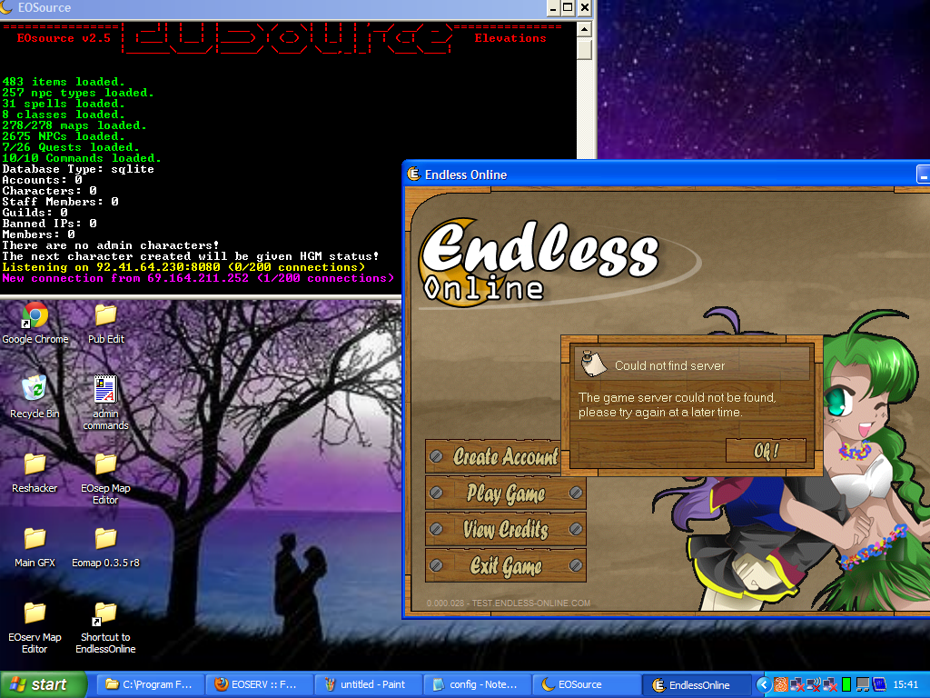The height and width of the screenshot is (698, 930).
Task: Select the admin commands document icon
Action: coord(105,389)
